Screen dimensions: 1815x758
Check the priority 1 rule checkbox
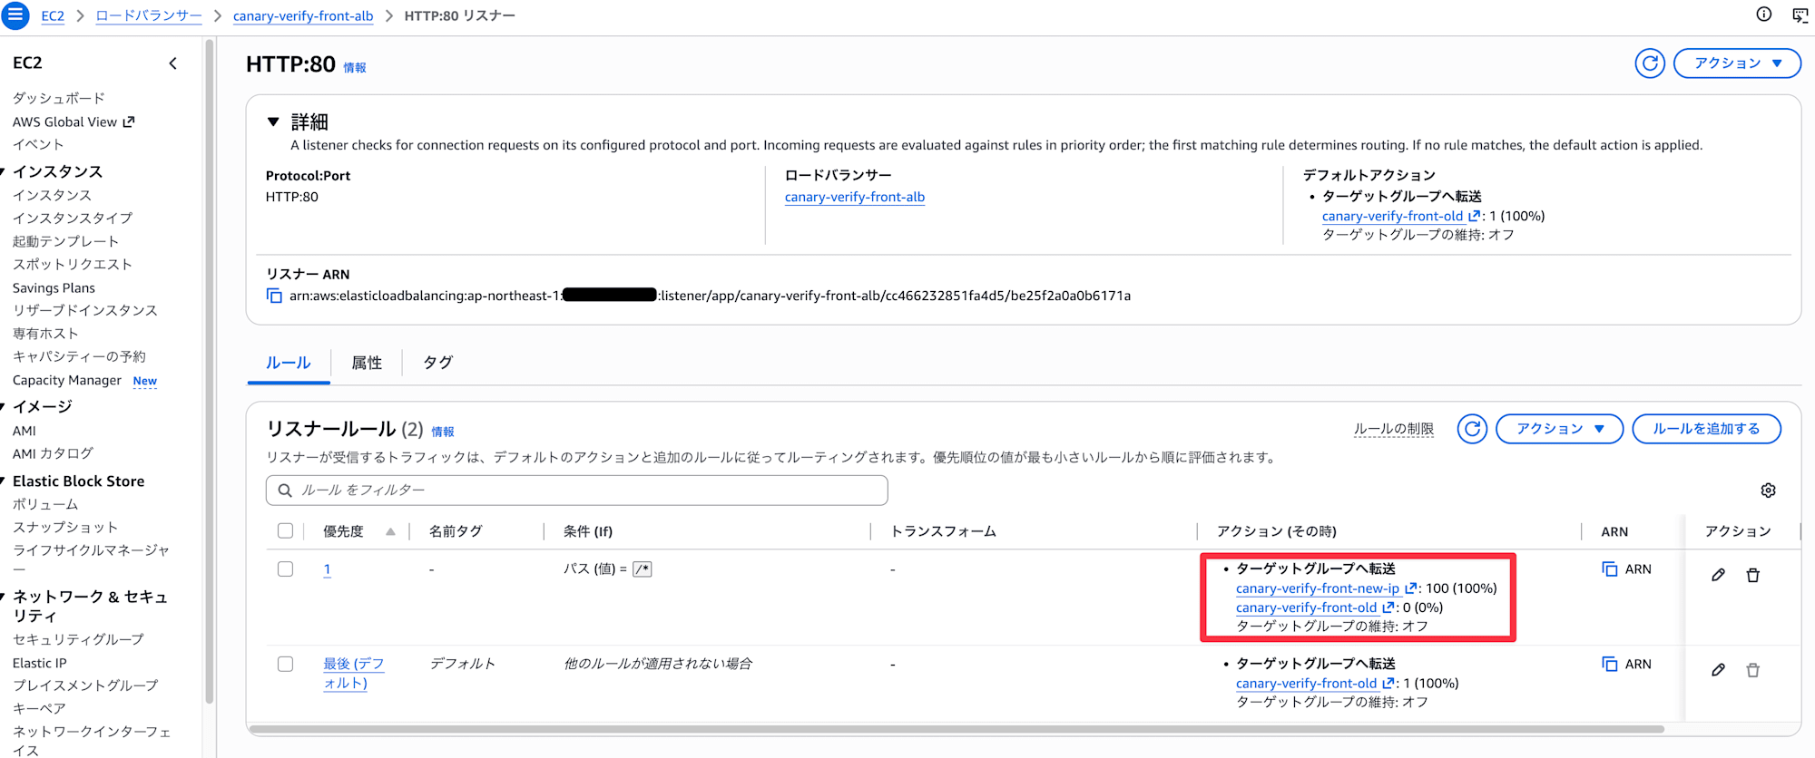click(285, 569)
